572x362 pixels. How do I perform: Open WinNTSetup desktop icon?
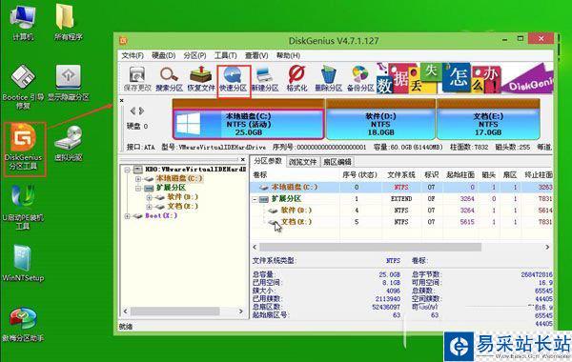click(x=23, y=263)
